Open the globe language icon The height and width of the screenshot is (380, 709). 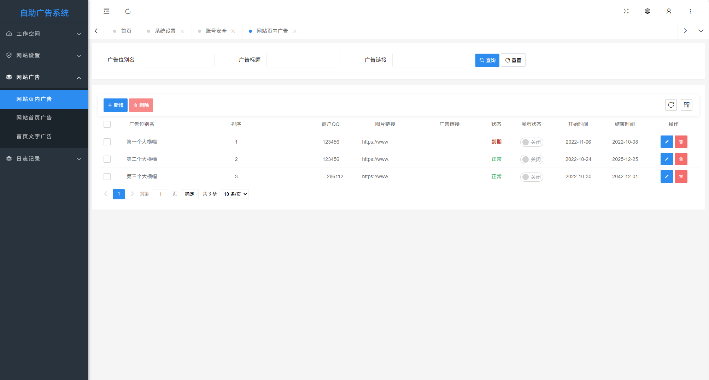point(647,11)
